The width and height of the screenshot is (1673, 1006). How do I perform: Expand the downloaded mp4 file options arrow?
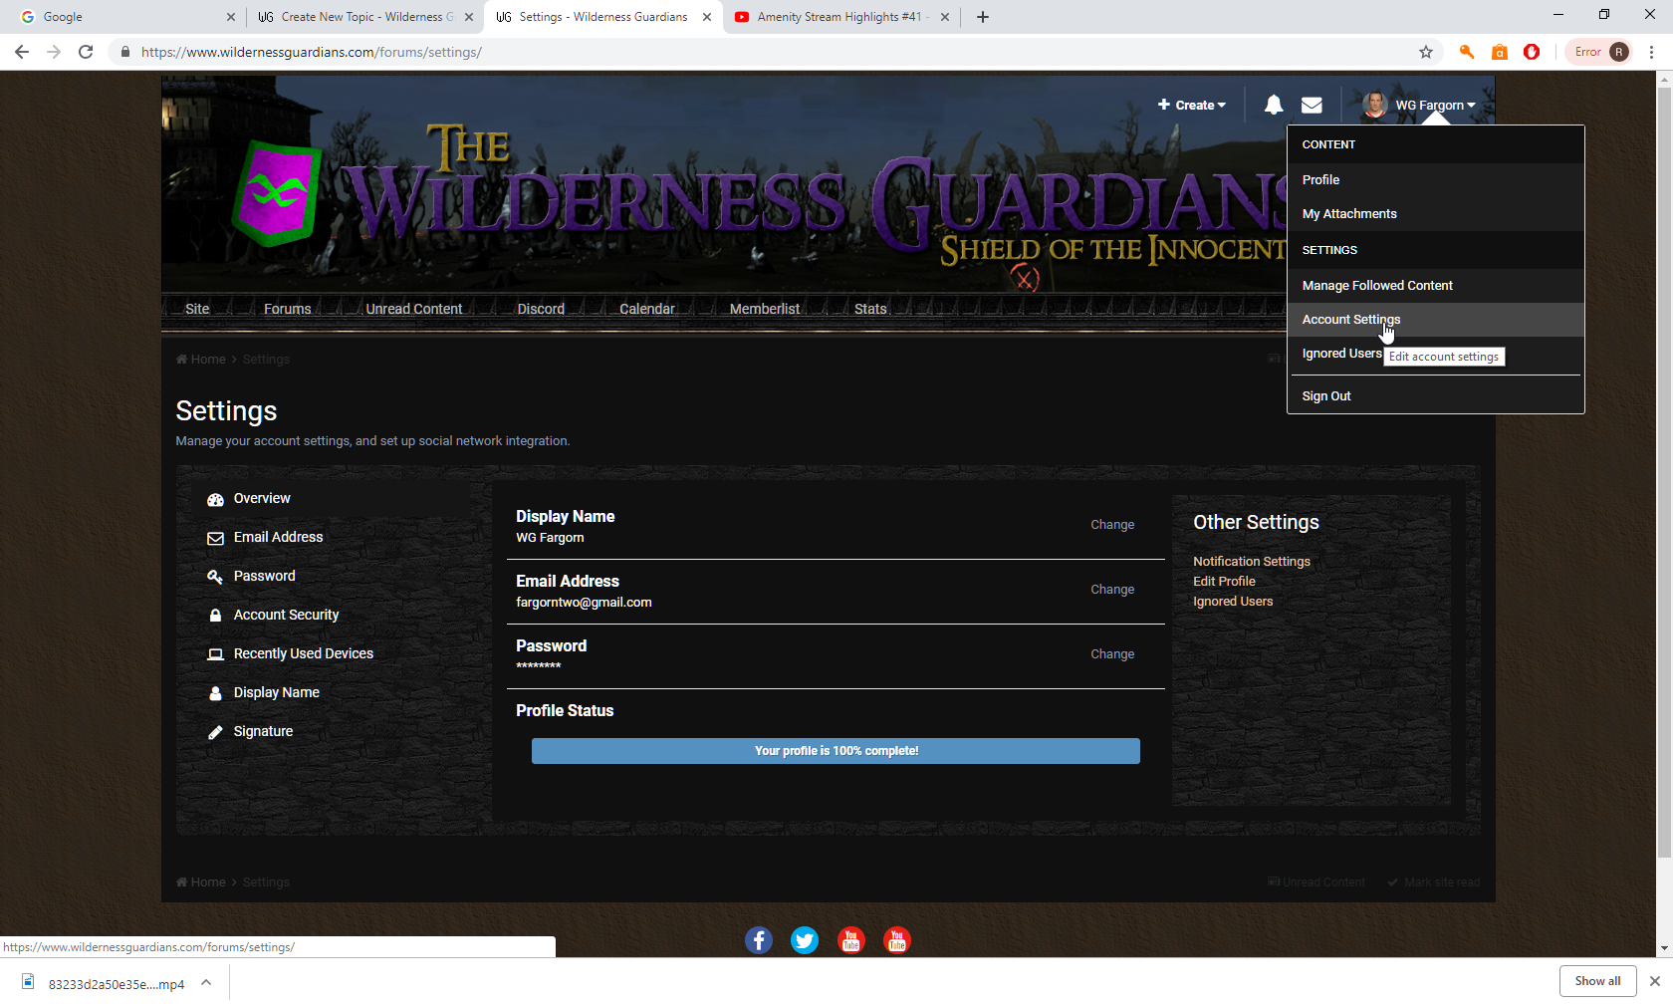[x=206, y=982]
